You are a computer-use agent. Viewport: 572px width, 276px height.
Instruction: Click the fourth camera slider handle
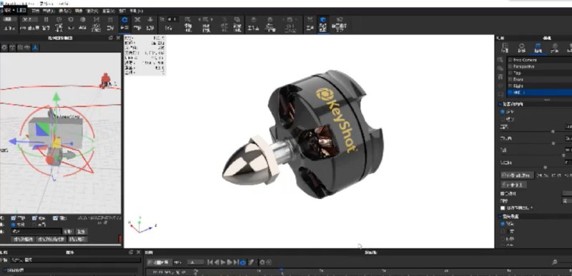point(545,168)
